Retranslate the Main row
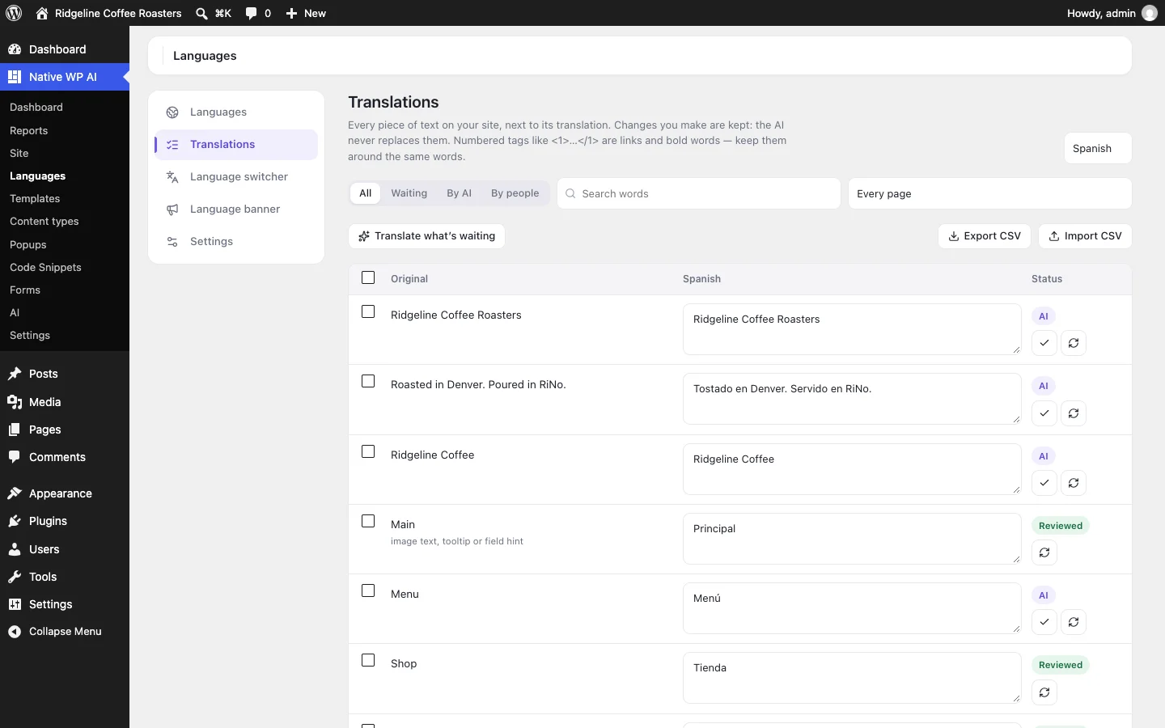 (1044, 552)
